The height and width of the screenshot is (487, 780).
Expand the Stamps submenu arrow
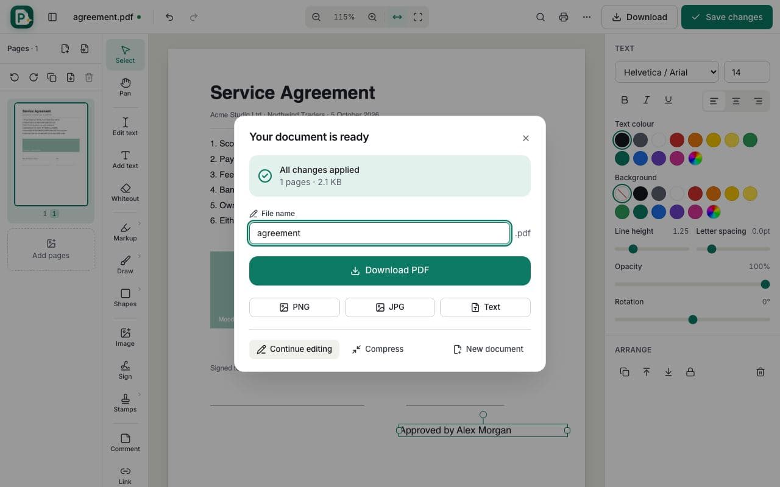pos(140,394)
